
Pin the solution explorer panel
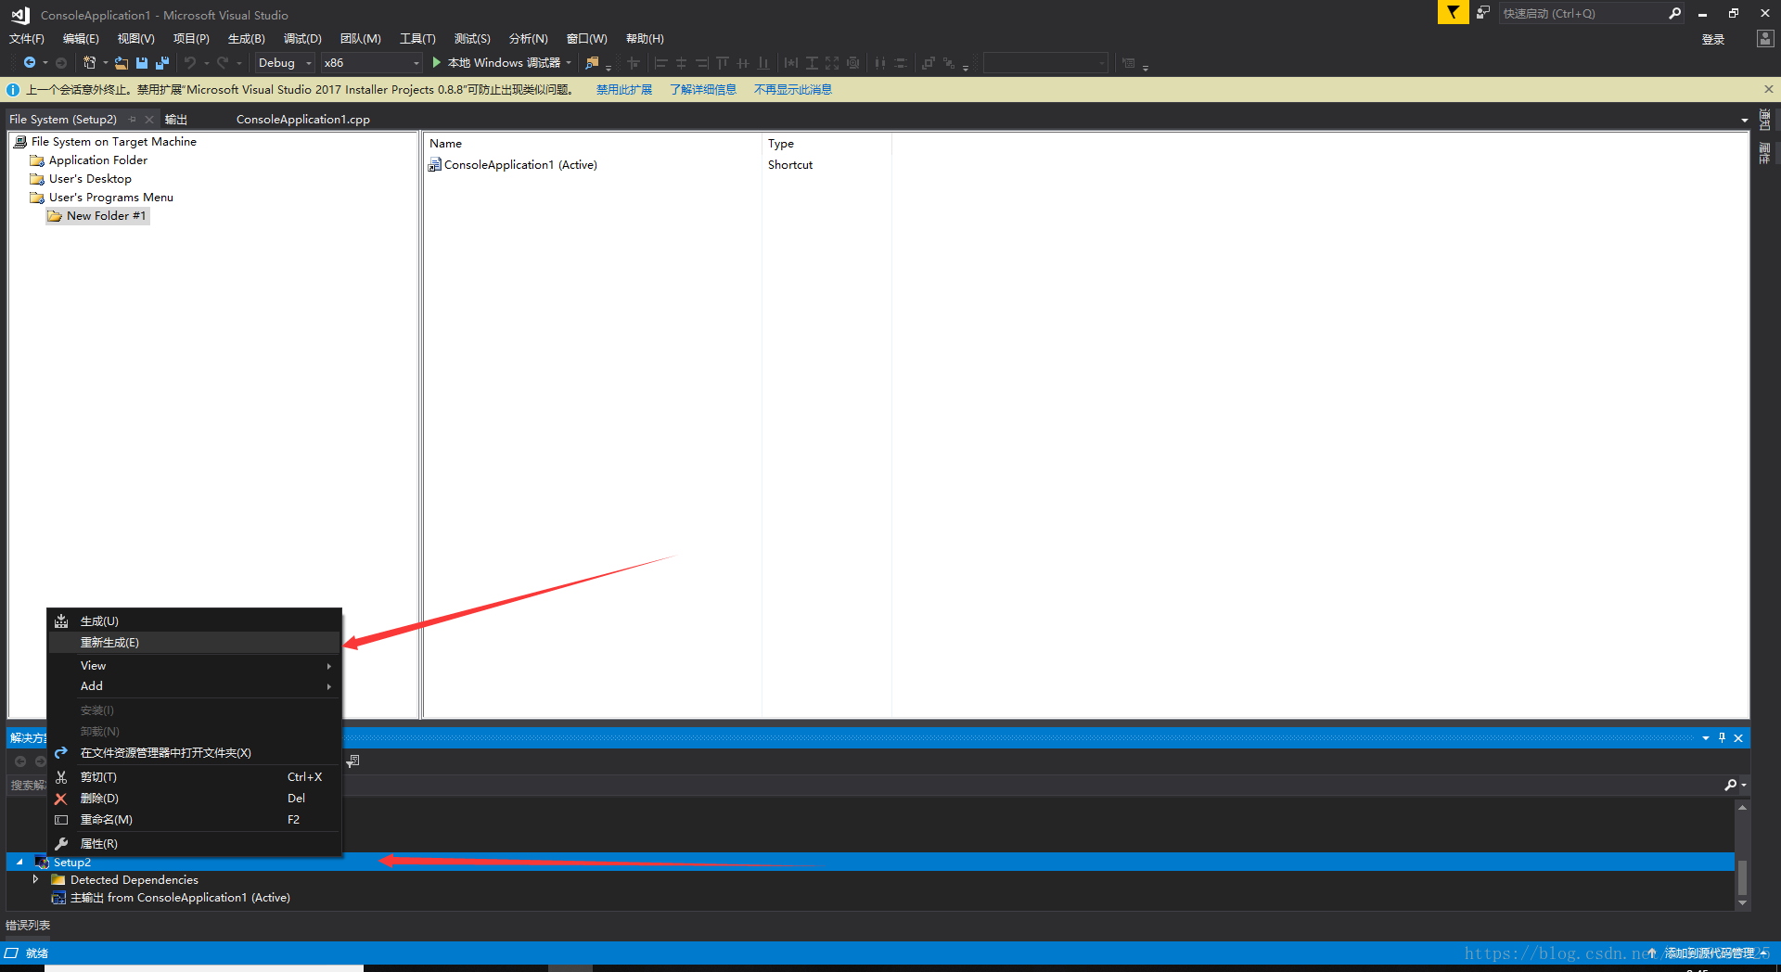pos(1722,737)
